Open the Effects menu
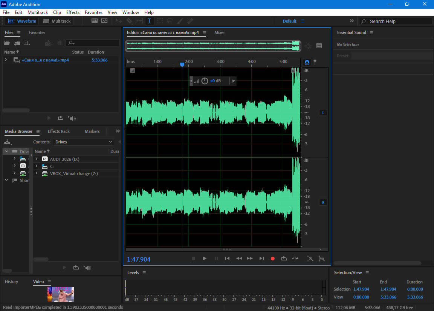Viewport: 434px width, 311px height. pos(73,12)
